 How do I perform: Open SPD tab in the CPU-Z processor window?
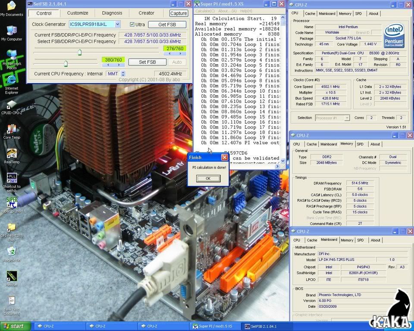click(358, 13)
